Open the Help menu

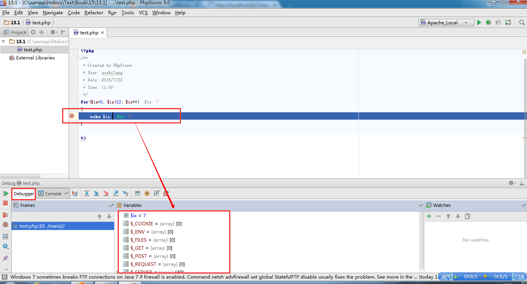(x=180, y=13)
